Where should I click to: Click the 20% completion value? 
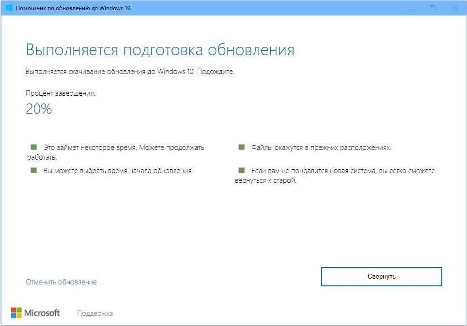coord(39,109)
